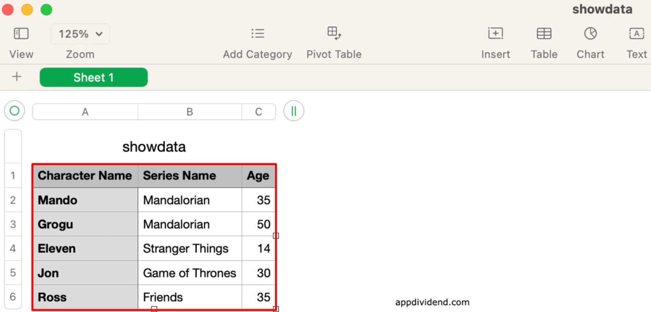Select the green Sheet 1 tab color area
The width and height of the screenshot is (651, 312).
tap(93, 77)
